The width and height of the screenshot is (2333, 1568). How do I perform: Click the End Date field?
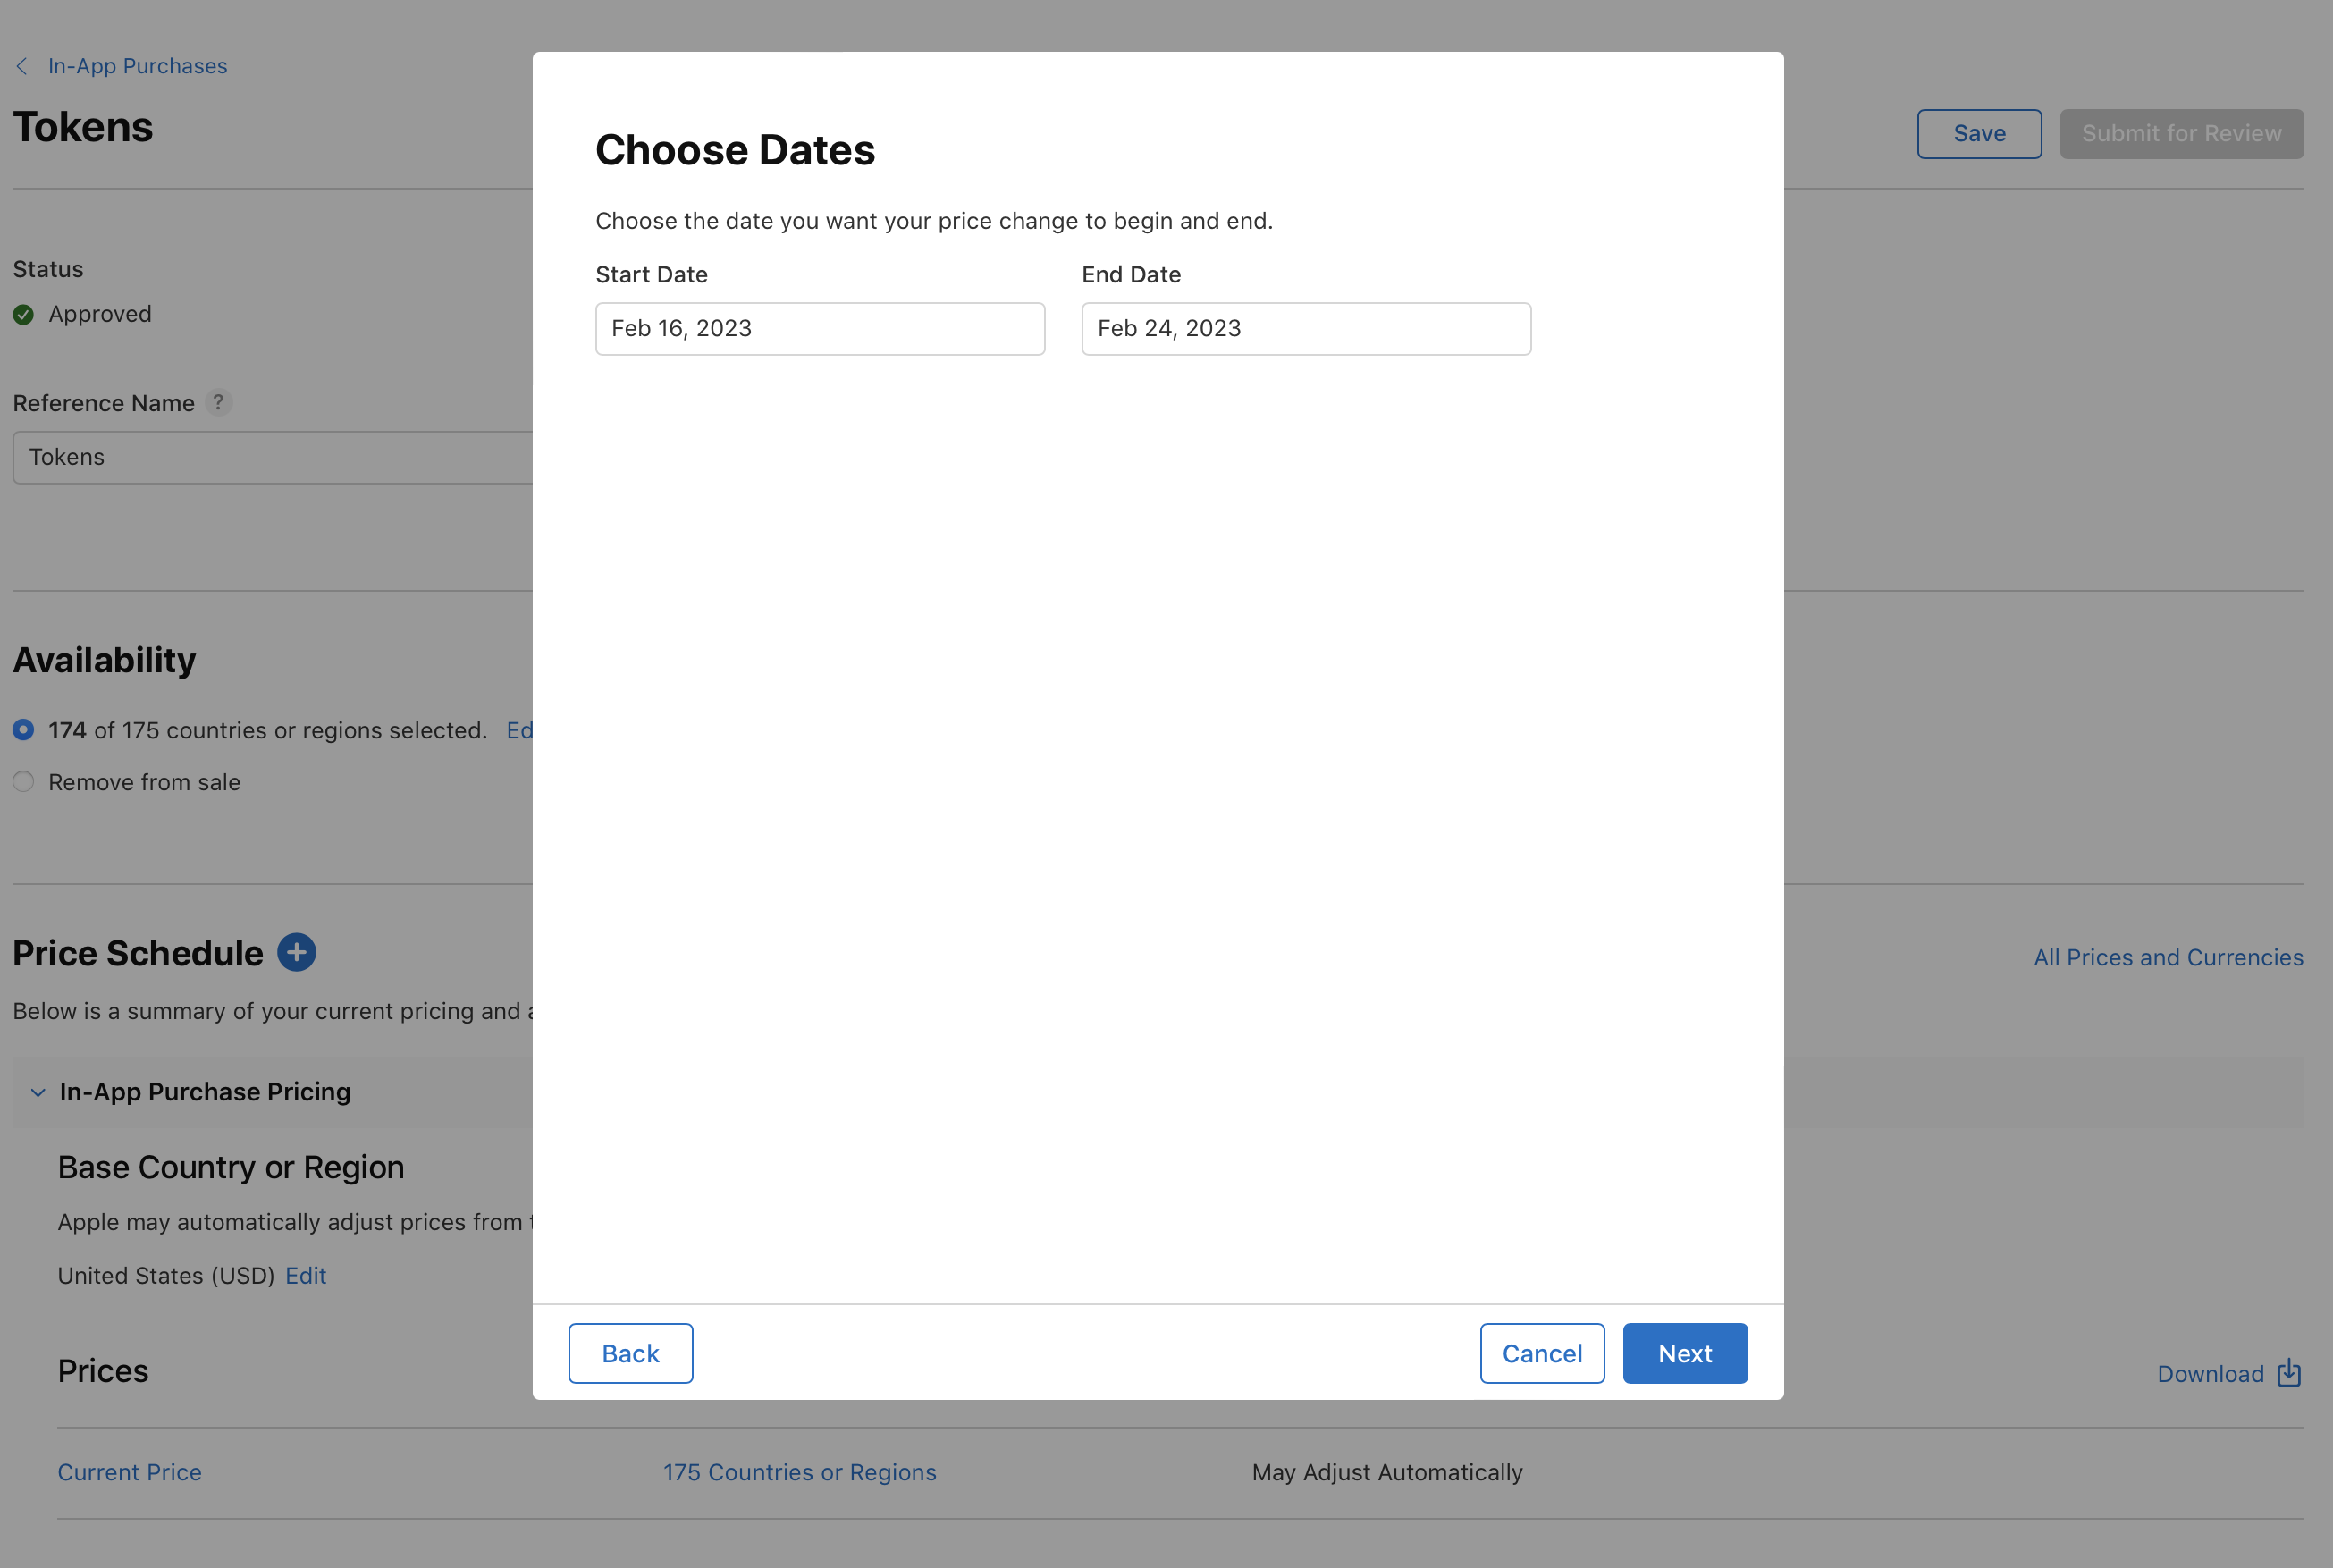tap(1305, 328)
